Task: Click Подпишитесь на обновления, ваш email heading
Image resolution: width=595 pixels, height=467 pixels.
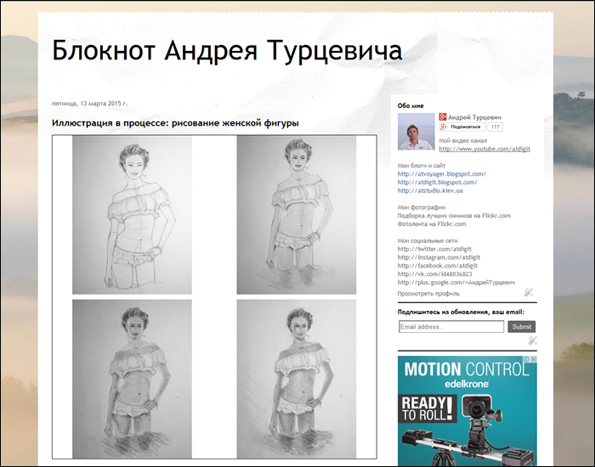Action: pos(461,312)
